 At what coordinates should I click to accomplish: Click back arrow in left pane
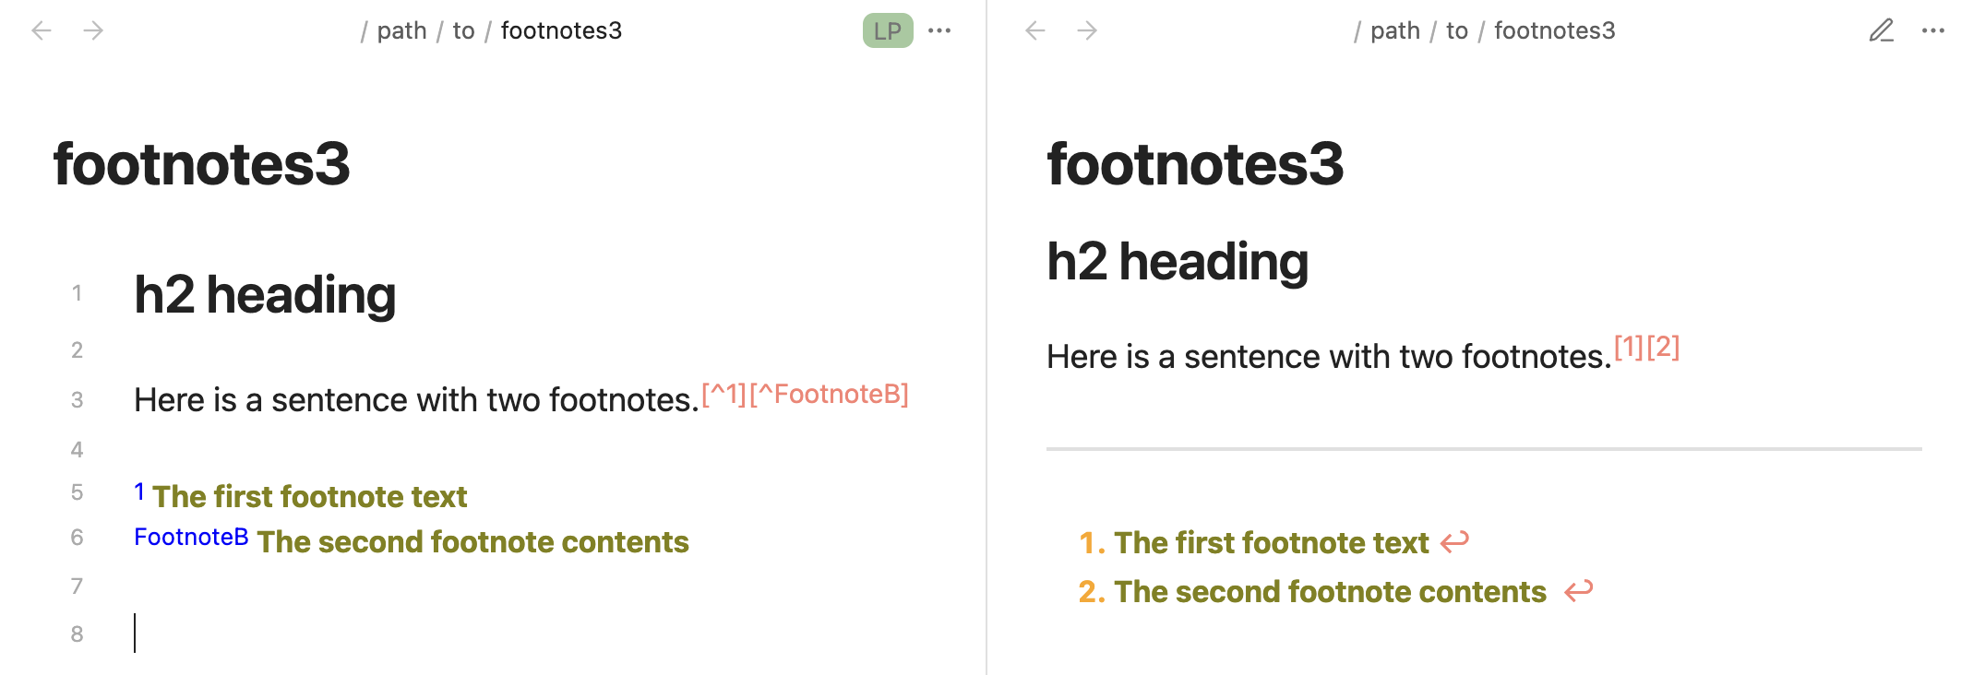(x=42, y=30)
